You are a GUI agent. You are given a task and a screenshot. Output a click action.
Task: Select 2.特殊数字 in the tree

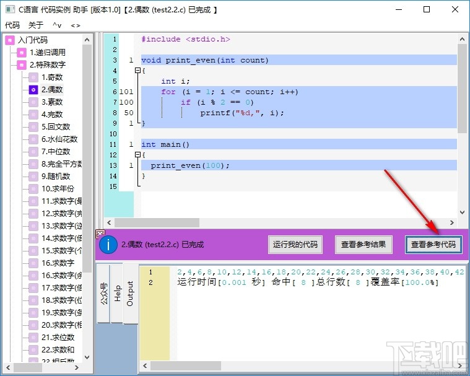coord(48,65)
